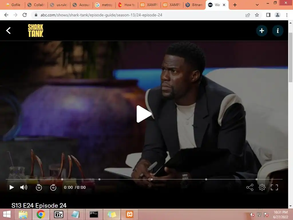Open Chrome three-dot menu
The height and width of the screenshot is (220, 293).
pyautogui.click(x=287, y=15)
